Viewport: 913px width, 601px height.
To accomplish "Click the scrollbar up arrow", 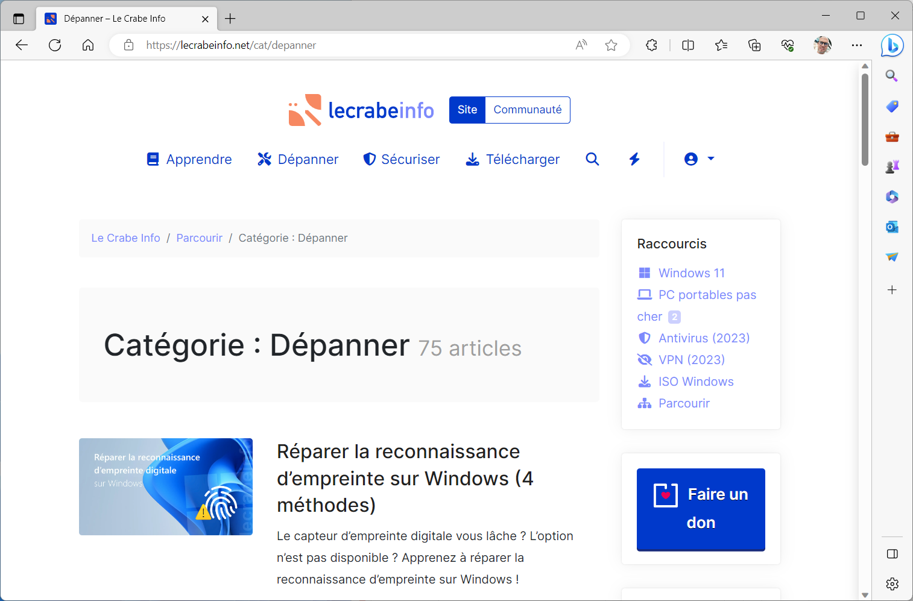I will tap(865, 66).
